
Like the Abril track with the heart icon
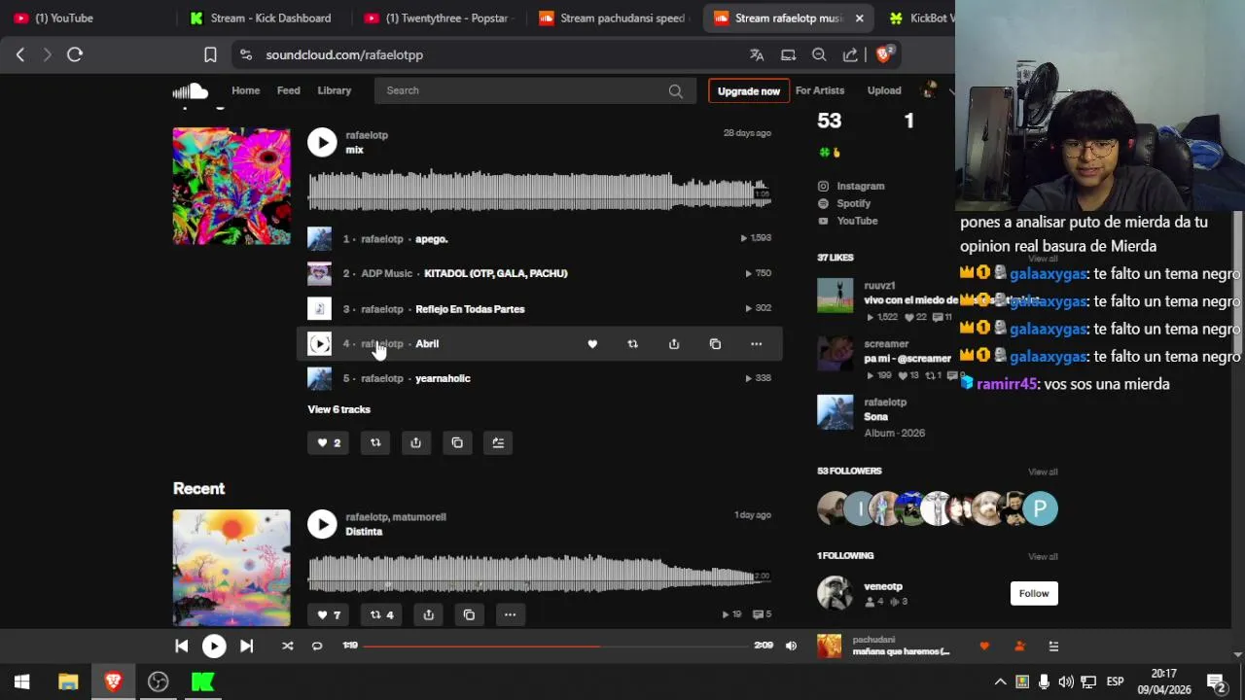click(x=592, y=344)
